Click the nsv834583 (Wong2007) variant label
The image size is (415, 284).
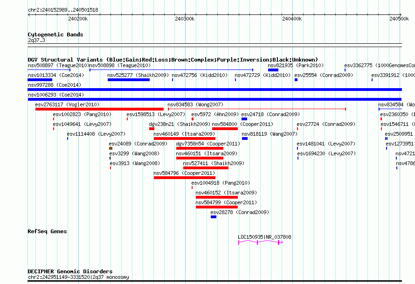195,104
